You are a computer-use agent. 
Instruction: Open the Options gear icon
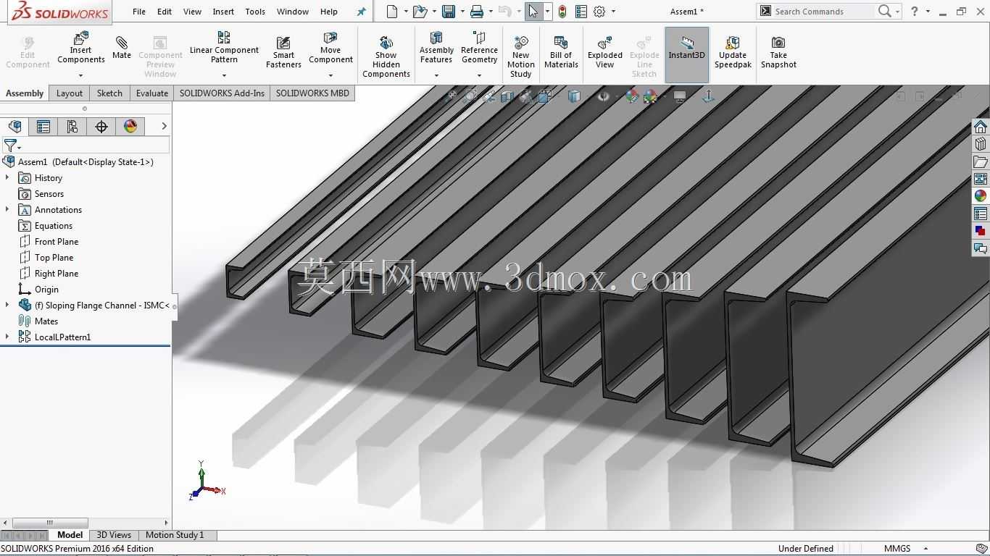point(599,12)
